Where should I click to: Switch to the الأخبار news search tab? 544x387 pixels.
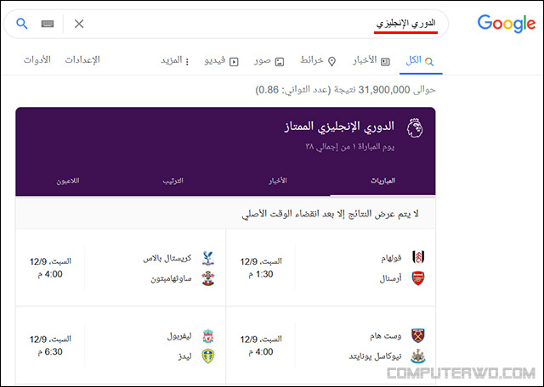(371, 60)
